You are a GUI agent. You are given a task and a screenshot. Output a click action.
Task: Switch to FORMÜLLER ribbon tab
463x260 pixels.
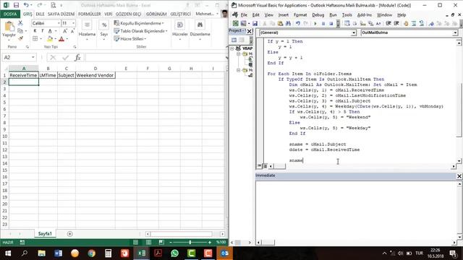point(90,14)
